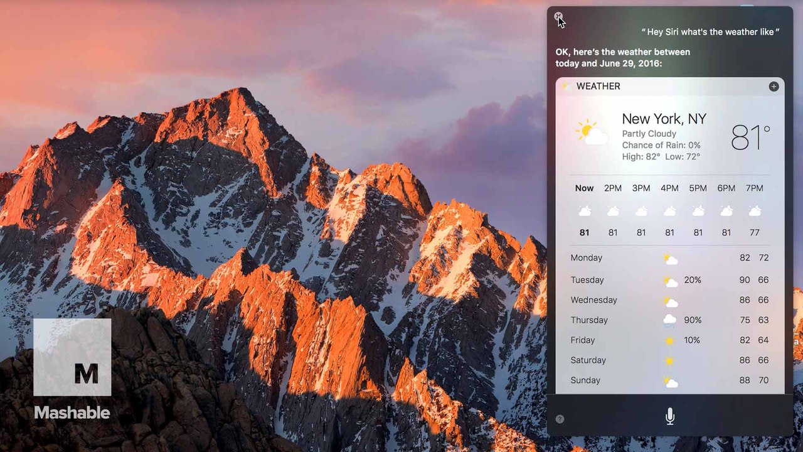
Task: Click the 4PM hourly weather icon
Action: coord(669,211)
